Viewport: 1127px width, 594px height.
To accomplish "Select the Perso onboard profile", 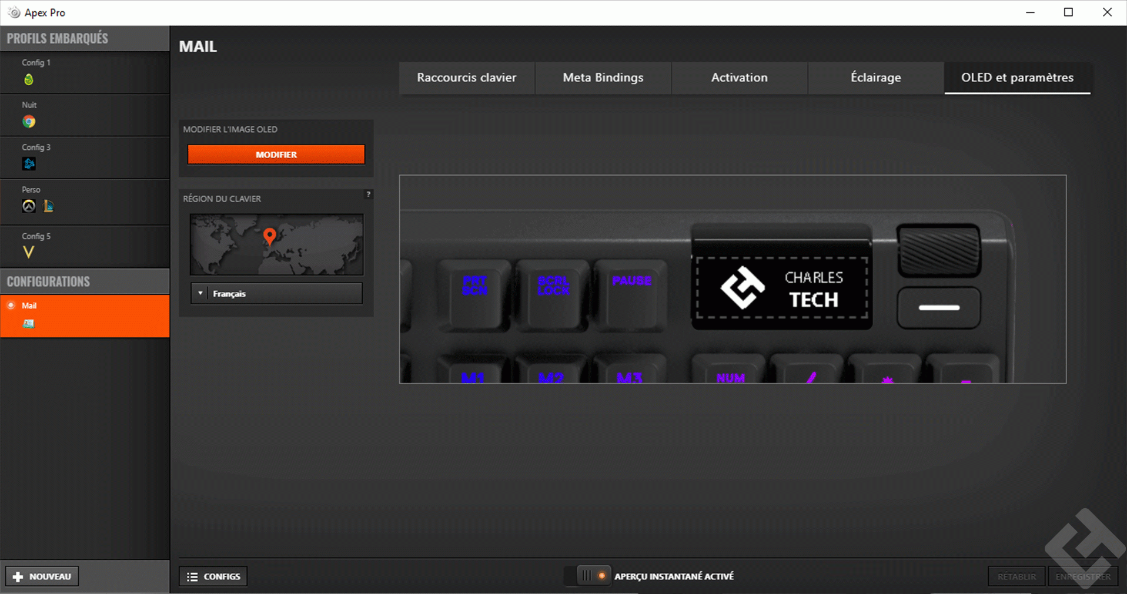I will [85, 202].
